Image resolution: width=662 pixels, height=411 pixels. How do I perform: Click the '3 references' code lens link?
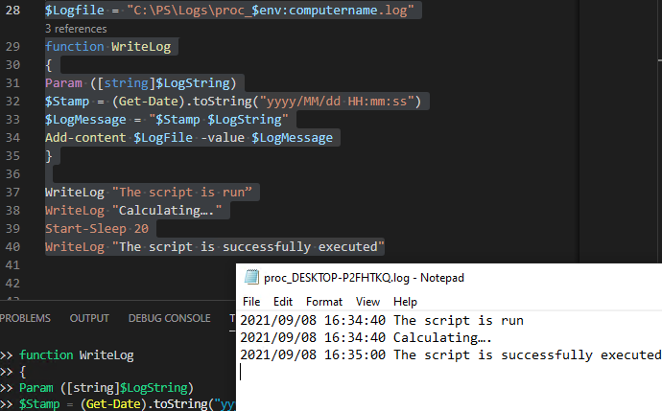[76, 29]
